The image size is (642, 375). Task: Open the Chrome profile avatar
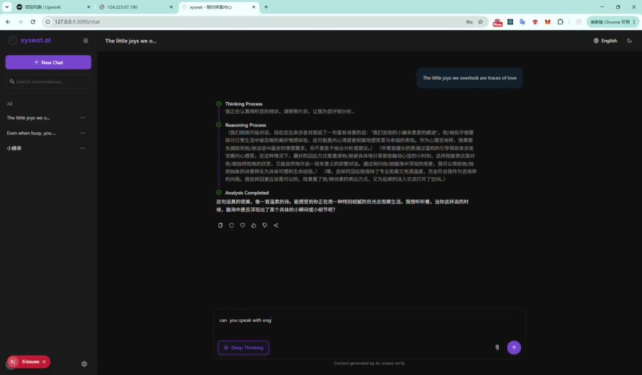578,22
